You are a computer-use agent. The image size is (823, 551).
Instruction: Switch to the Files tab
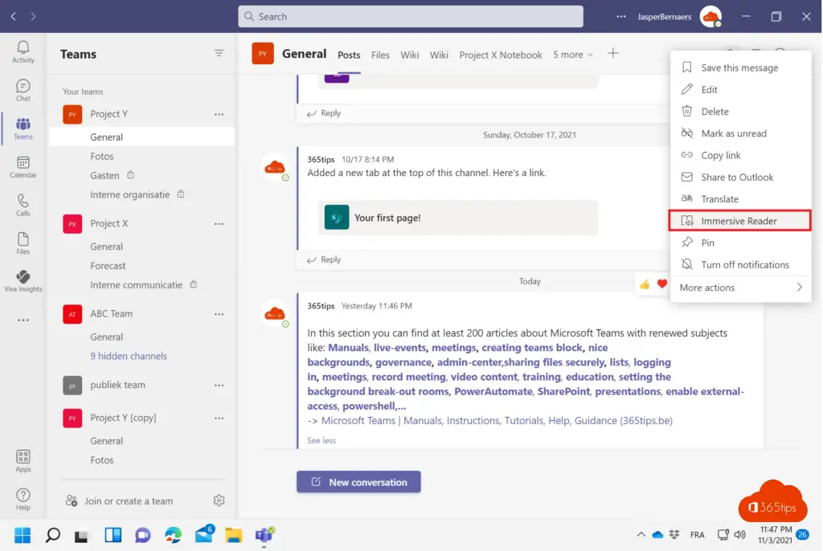tap(380, 55)
